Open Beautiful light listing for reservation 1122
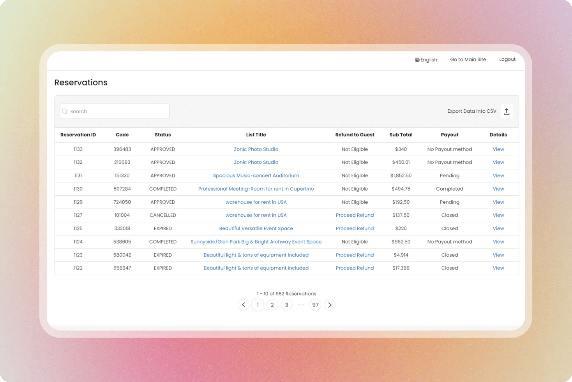Screen dimensions: 572x382 coord(256,268)
